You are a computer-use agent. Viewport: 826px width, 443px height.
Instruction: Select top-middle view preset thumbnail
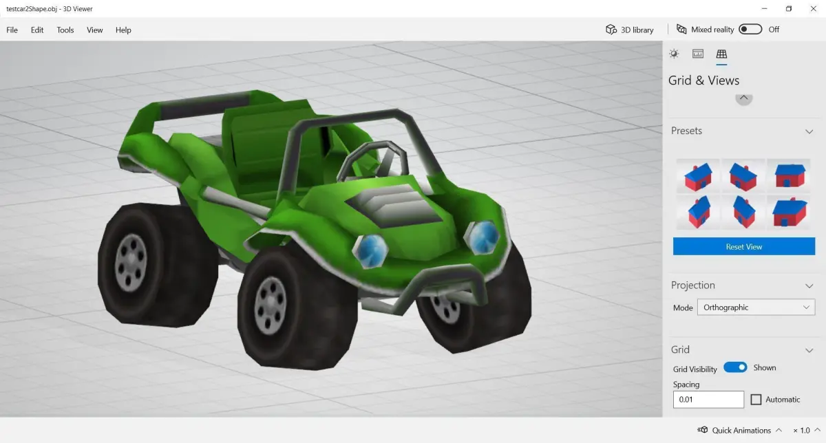click(743, 176)
